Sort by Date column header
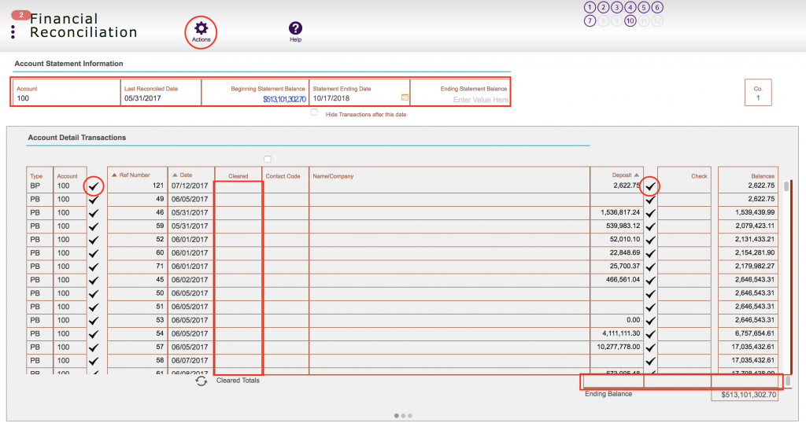The width and height of the screenshot is (806, 423). pyautogui.click(x=186, y=175)
